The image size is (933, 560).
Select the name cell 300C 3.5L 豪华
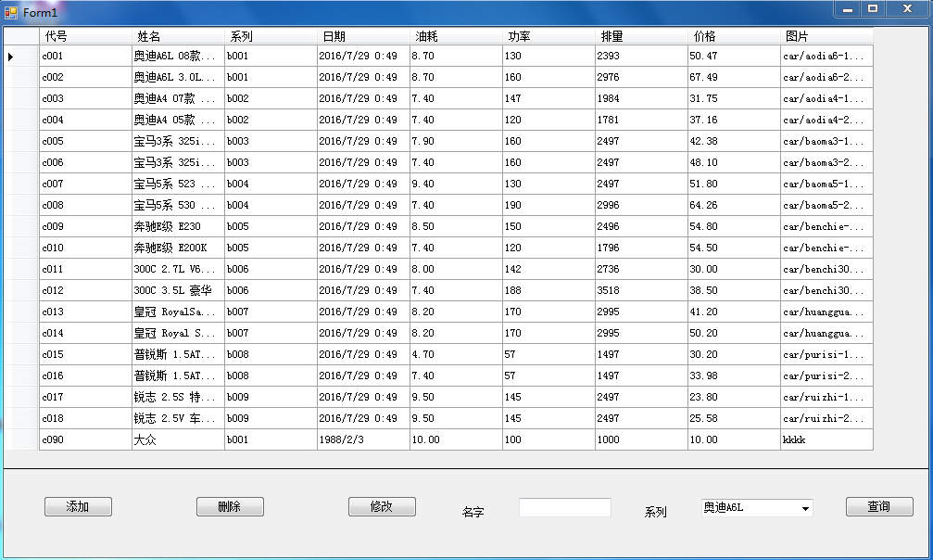click(179, 291)
